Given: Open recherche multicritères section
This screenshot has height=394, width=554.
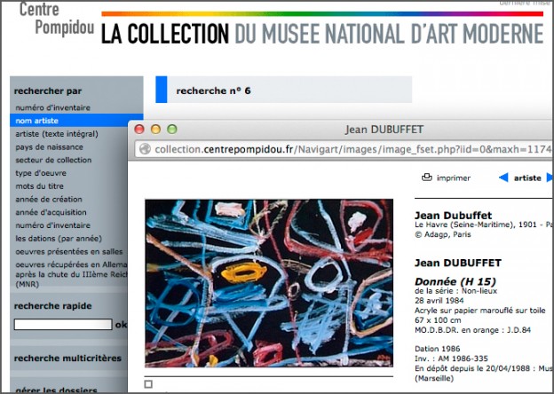Looking at the screenshot, I should (67, 358).
